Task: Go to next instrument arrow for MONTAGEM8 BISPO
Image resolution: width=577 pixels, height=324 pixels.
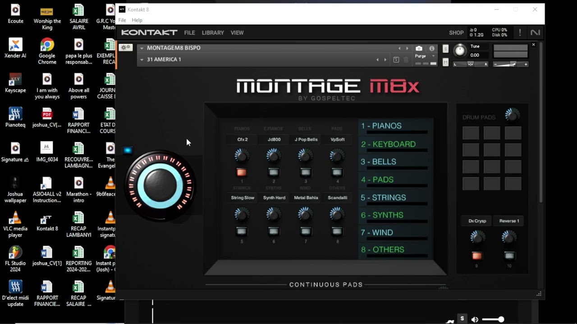Action: pos(407,48)
